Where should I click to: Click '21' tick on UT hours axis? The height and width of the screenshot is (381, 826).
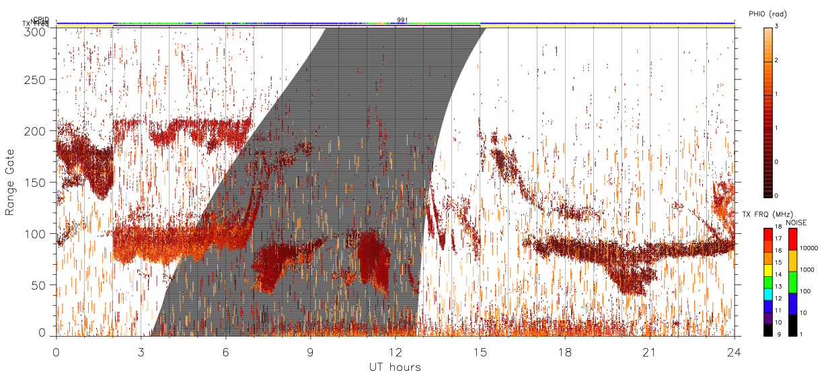[x=650, y=352]
